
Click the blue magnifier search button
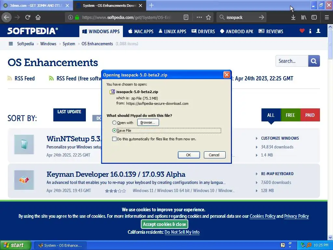pyautogui.click(x=314, y=61)
